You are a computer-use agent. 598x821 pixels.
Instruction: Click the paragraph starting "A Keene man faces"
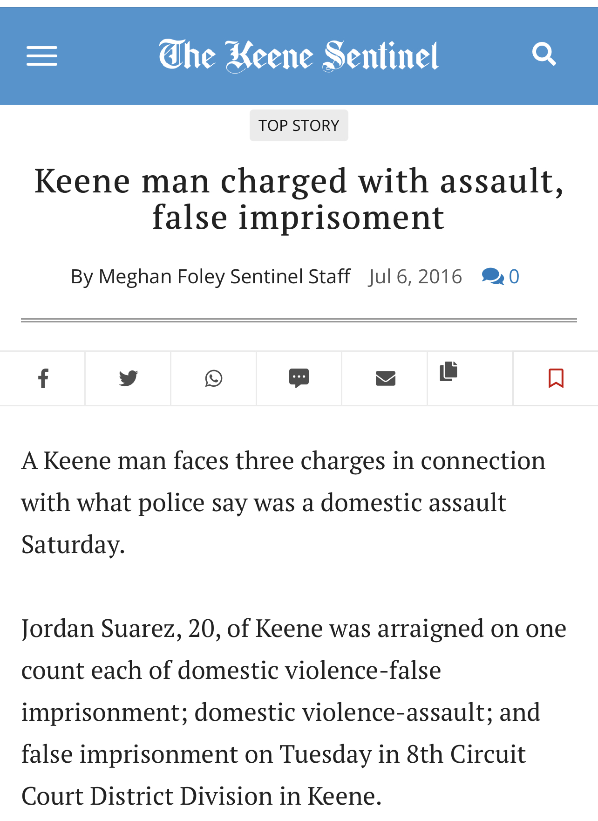coord(283,502)
